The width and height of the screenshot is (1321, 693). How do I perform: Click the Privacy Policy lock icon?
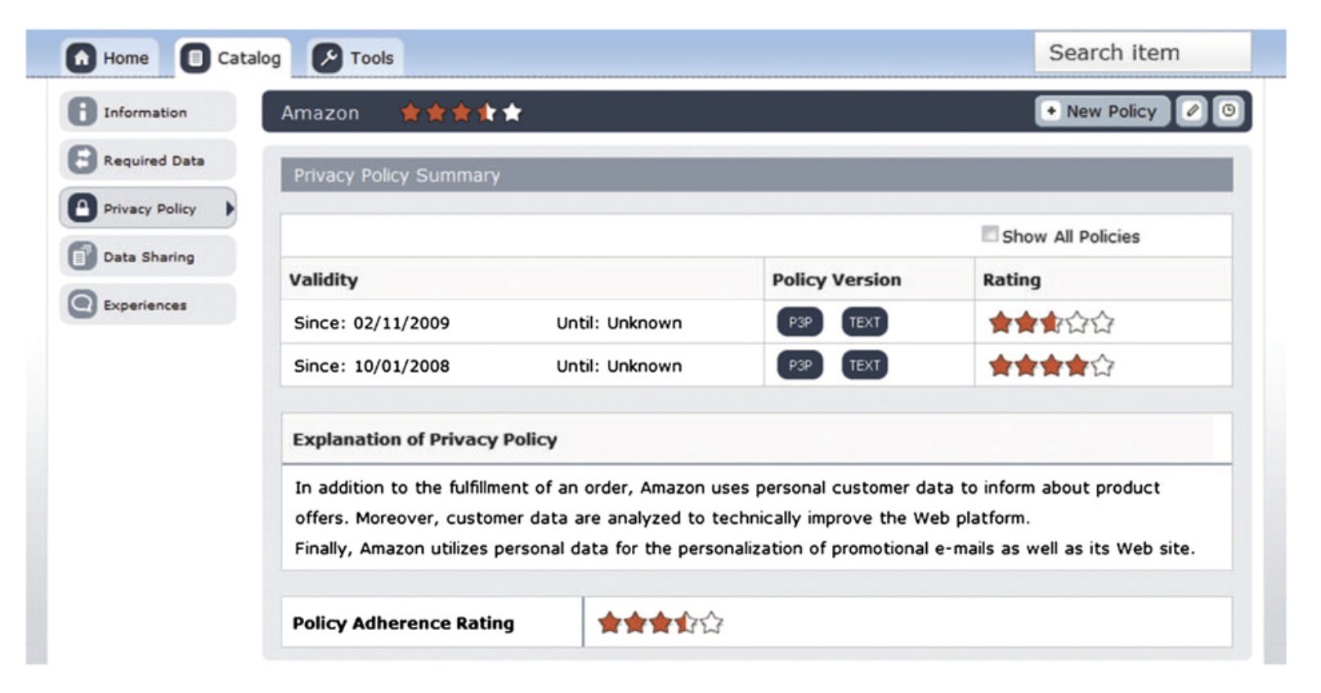point(82,208)
